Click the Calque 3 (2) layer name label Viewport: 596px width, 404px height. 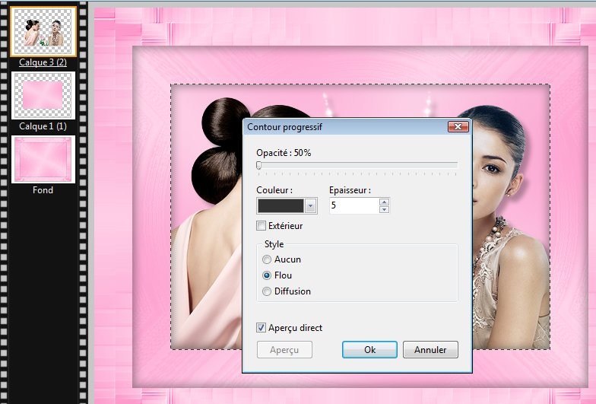[x=43, y=62]
